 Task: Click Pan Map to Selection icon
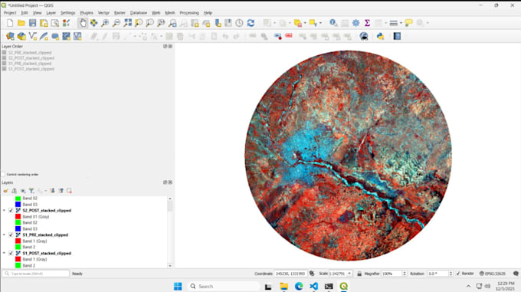[x=94, y=23]
